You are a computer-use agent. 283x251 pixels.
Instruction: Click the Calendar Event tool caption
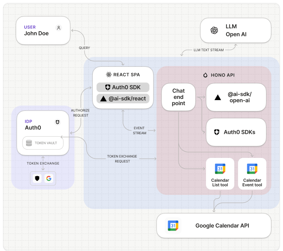252,182
